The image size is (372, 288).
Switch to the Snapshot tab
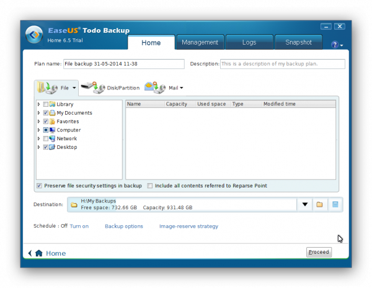[x=298, y=42]
